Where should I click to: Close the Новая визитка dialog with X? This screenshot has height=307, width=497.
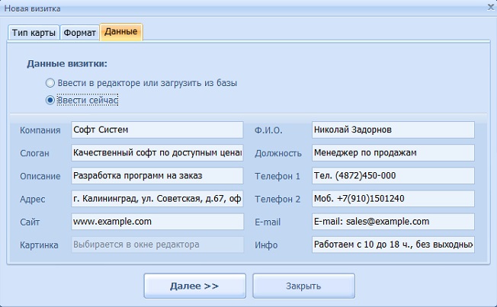pos(491,7)
